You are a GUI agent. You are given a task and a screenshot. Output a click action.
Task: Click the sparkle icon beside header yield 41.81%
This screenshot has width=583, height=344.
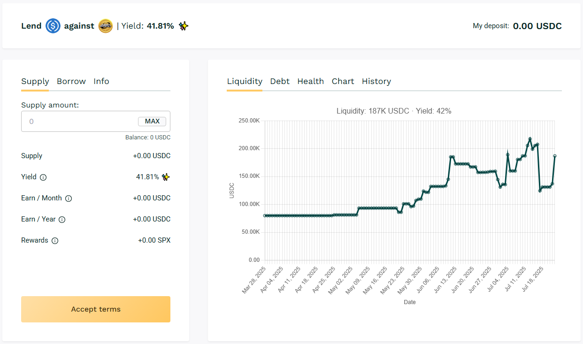point(184,26)
